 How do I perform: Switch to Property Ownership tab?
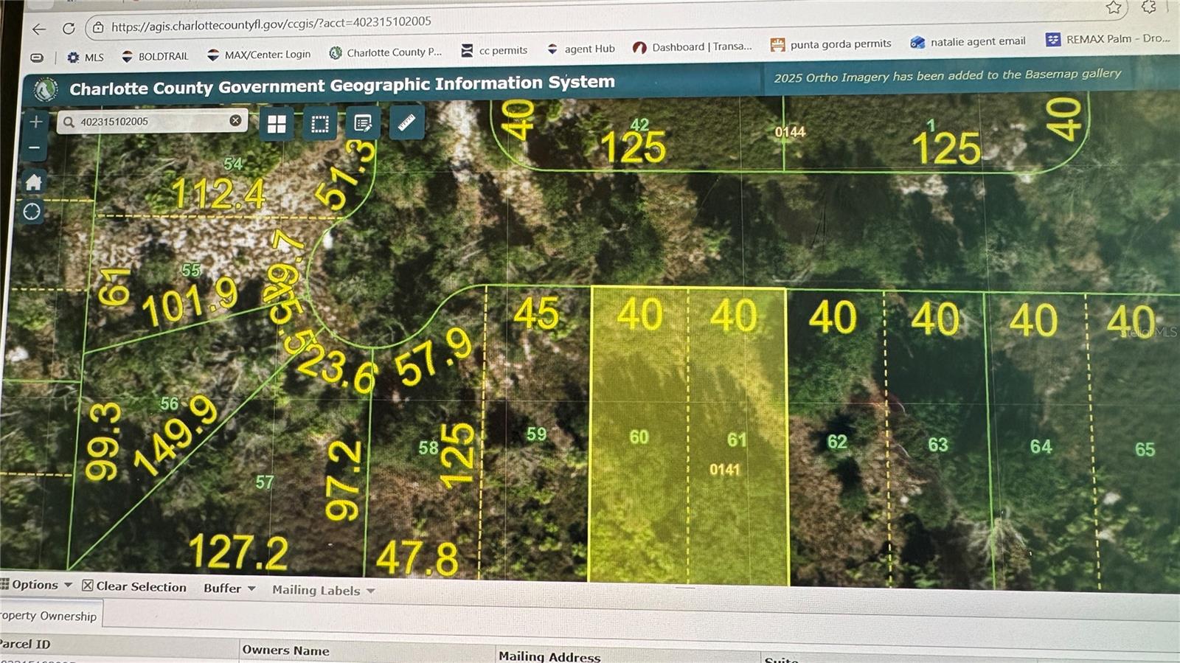tap(49, 615)
